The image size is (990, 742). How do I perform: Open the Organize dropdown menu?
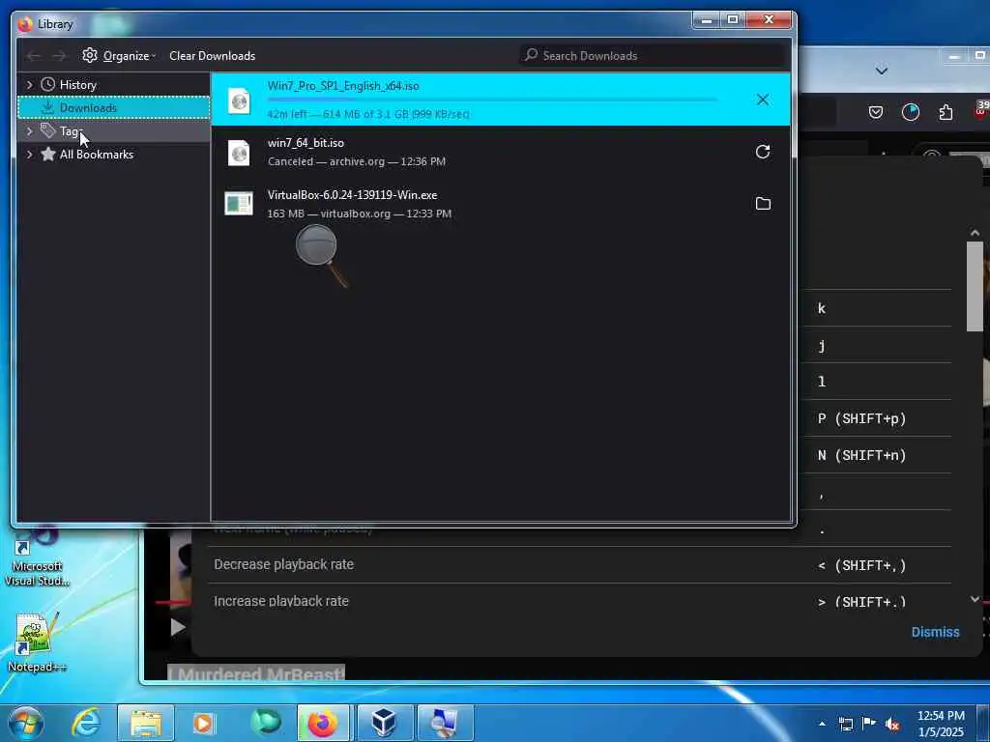coord(119,55)
